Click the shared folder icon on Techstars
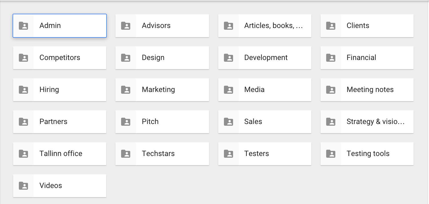 pos(126,154)
